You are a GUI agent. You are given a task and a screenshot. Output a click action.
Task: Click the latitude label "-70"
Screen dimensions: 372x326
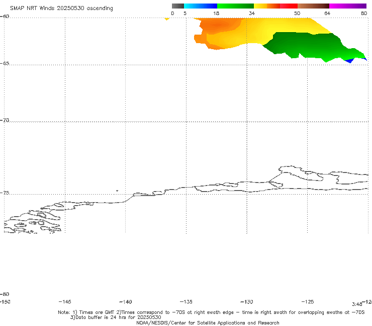click(5, 120)
